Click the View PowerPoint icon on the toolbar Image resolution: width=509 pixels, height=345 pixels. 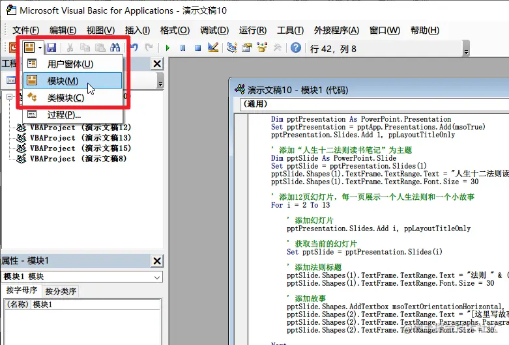13,48
